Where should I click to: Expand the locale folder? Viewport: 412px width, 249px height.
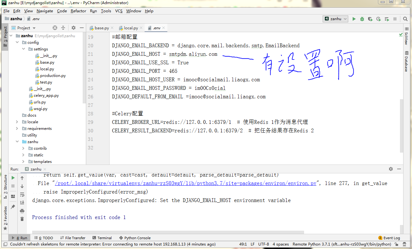[x=17, y=122]
